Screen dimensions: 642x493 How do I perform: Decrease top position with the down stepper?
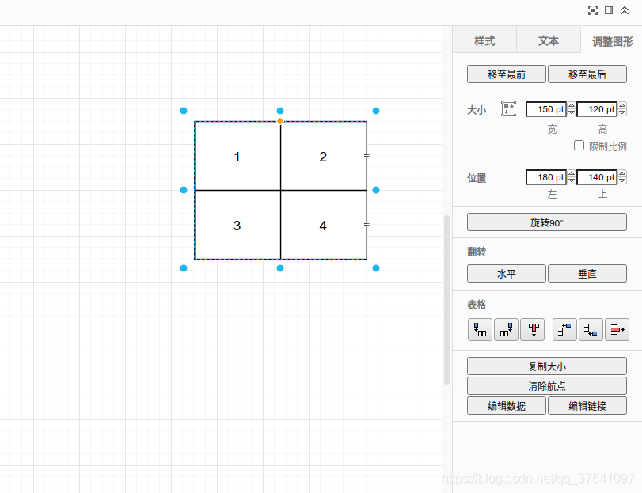coord(622,180)
